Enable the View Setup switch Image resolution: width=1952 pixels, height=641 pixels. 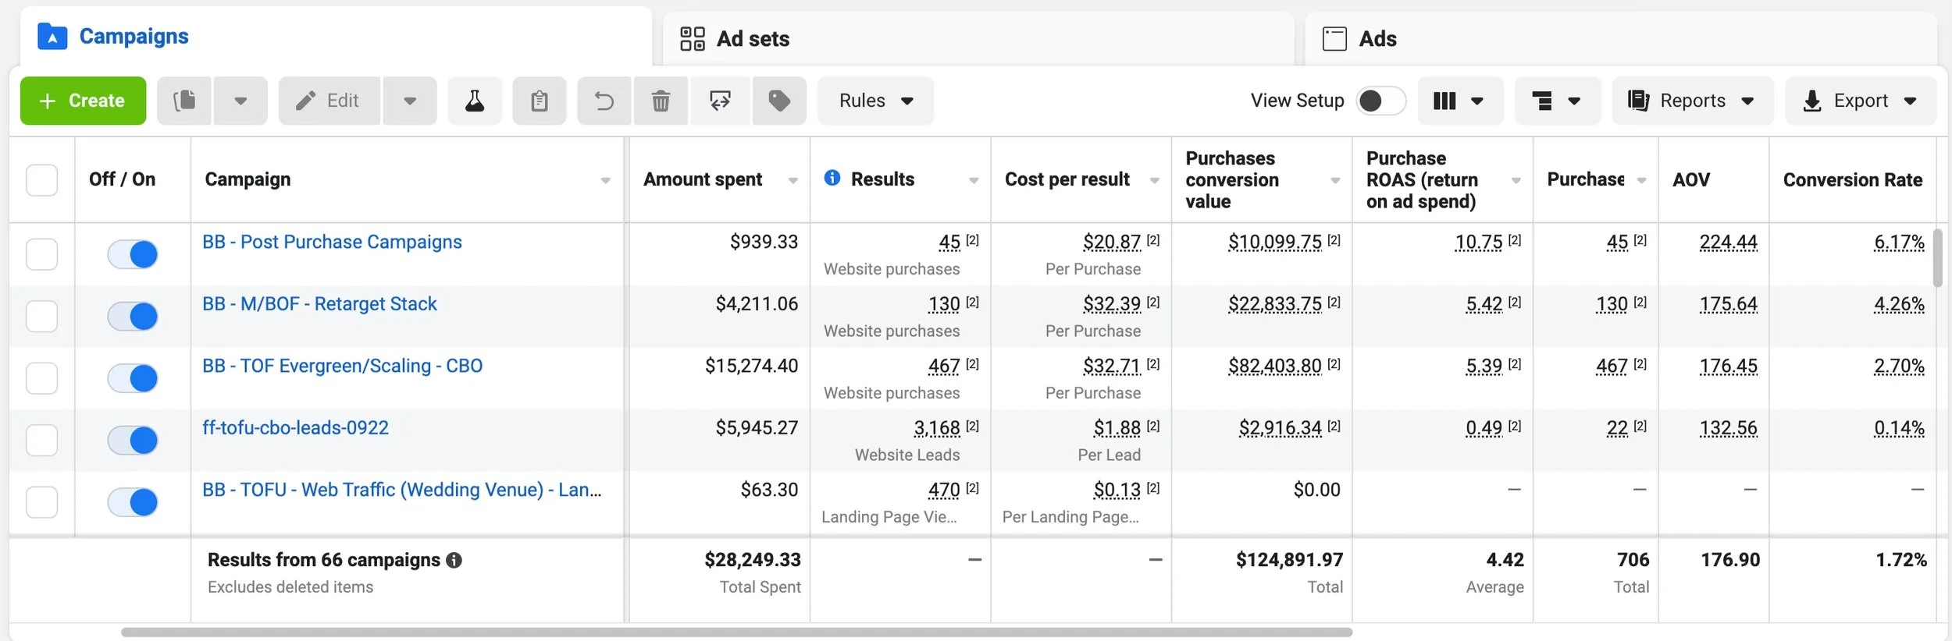click(1380, 101)
